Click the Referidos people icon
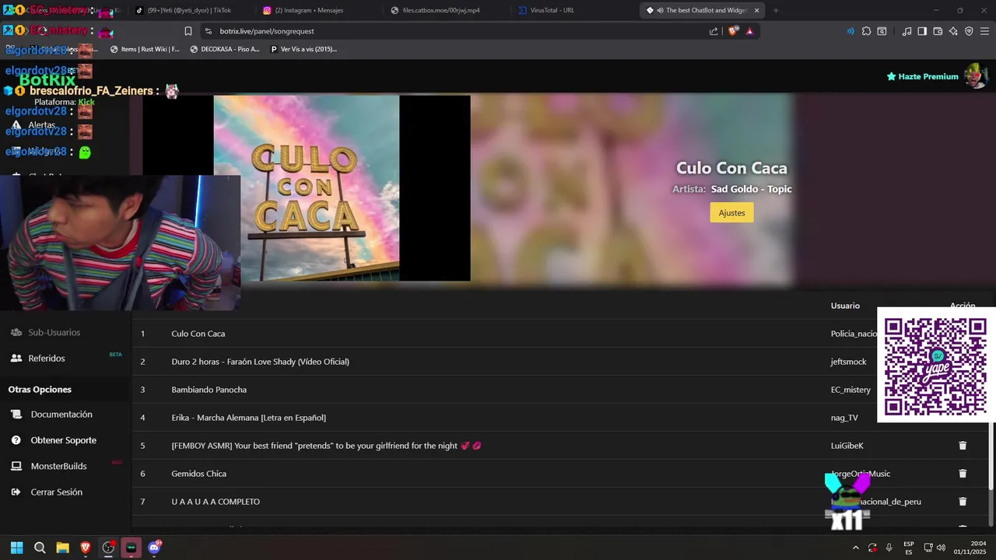 16,359
